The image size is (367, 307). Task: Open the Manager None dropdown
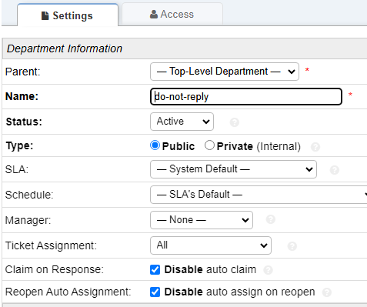point(202,220)
